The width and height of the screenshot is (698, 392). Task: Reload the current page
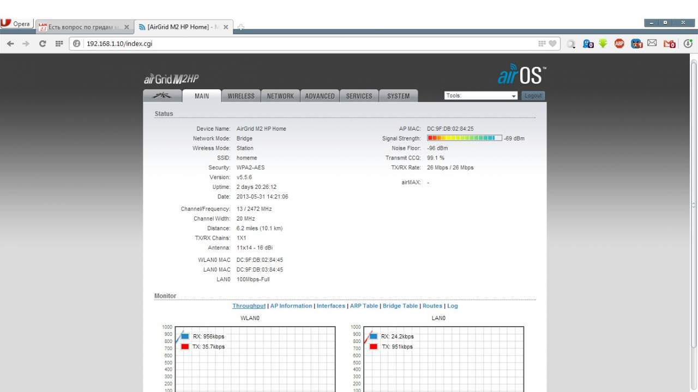(x=43, y=44)
